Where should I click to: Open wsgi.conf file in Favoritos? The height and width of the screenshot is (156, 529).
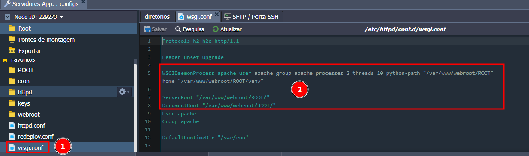30,147
